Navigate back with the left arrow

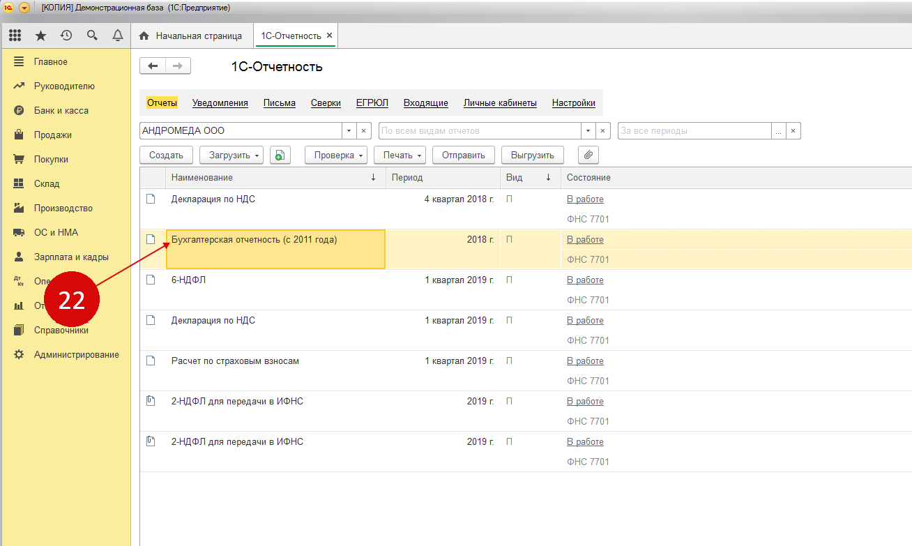click(153, 66)
